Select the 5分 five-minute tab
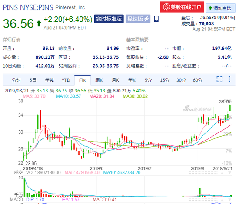The image size is (239, 204). [148, 80]
